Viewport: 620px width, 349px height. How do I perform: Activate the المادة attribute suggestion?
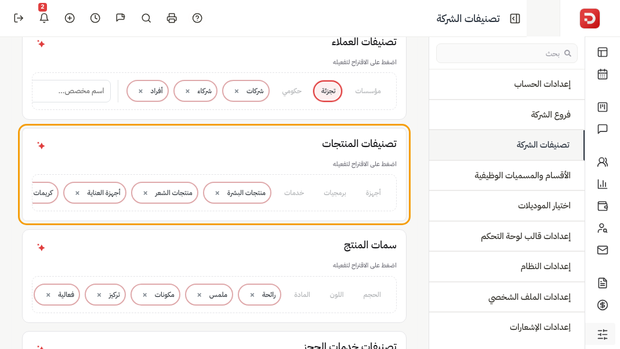(302, 295)
